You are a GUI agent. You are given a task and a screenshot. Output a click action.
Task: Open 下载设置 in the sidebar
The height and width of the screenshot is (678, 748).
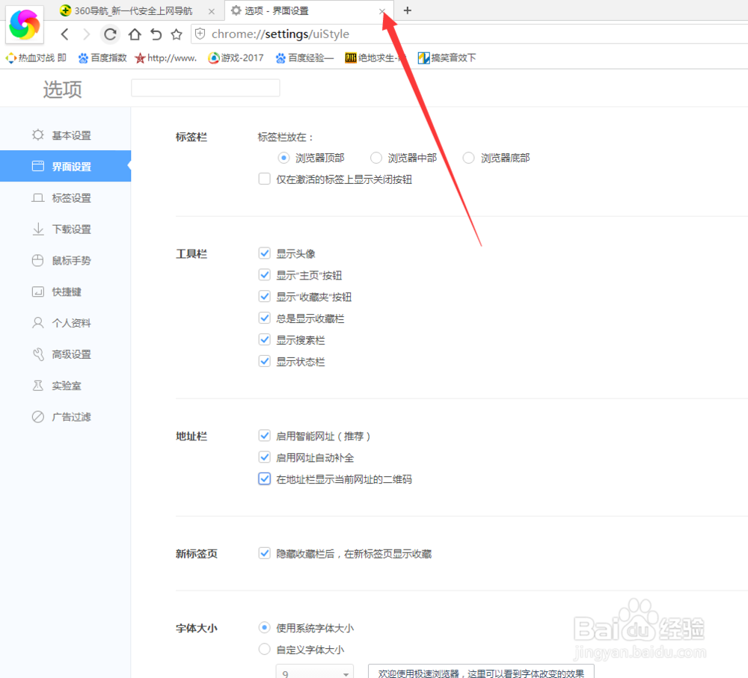62,229
